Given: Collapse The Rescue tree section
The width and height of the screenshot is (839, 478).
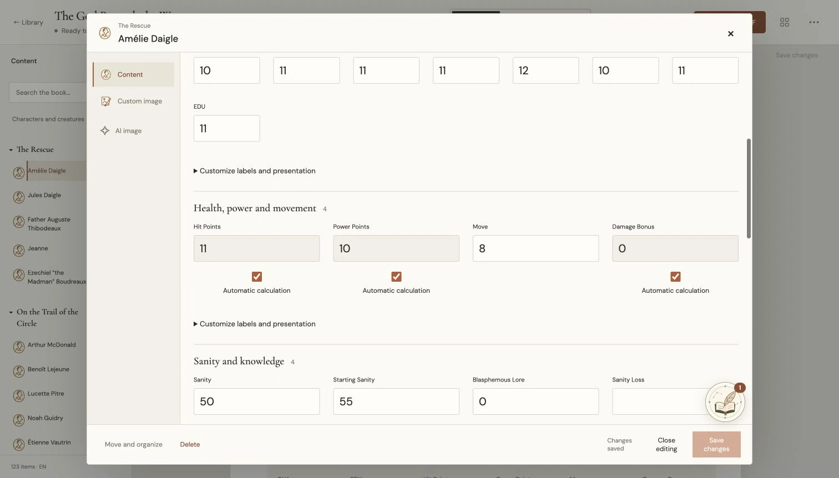Looking at the screenshot, I should click(11, 150).
